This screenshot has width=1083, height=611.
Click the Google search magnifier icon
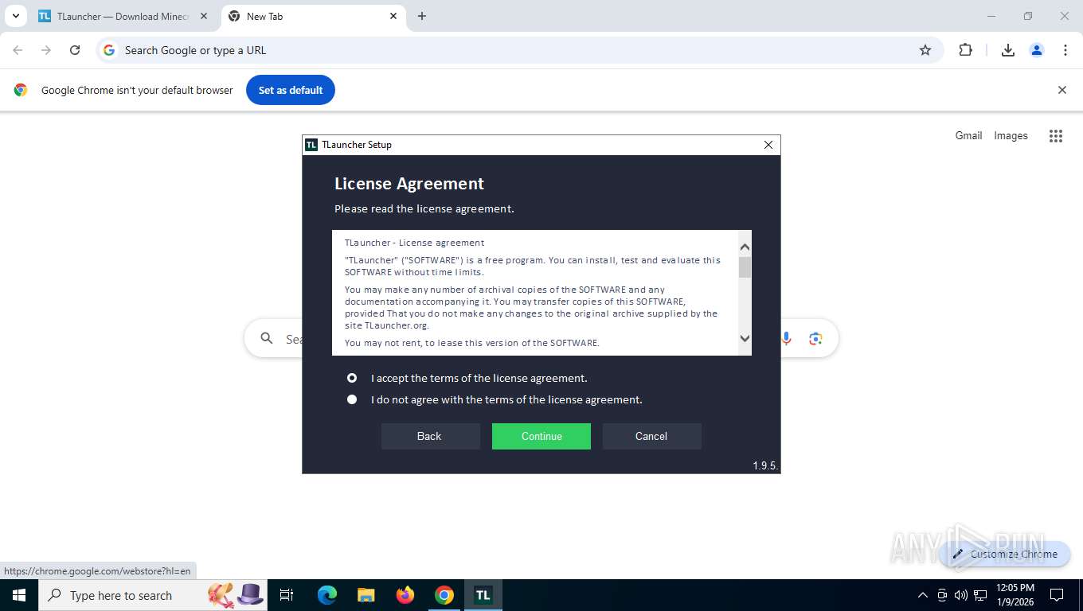[267, 339]
